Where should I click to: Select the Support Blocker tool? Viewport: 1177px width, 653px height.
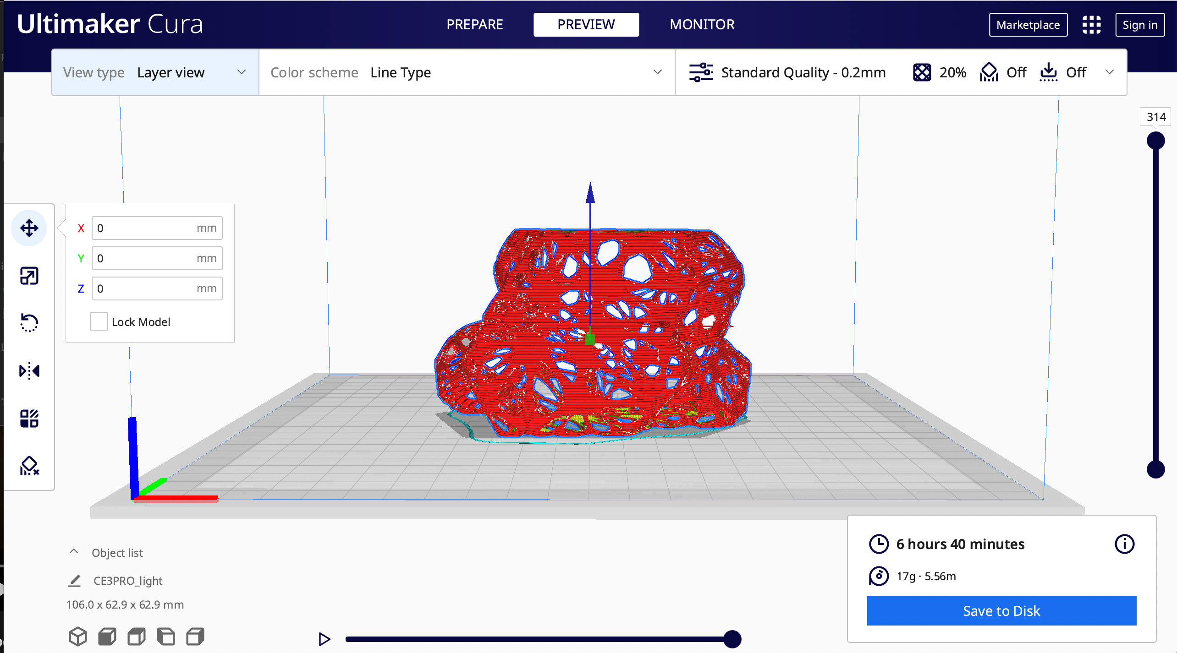(29, 466)
